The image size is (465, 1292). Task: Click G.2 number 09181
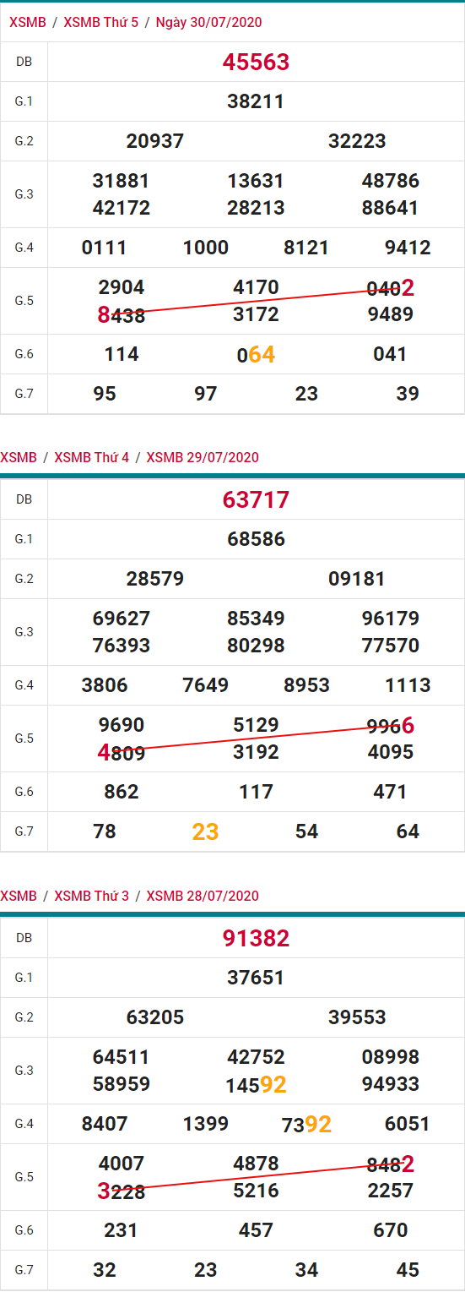coord(357,579)
